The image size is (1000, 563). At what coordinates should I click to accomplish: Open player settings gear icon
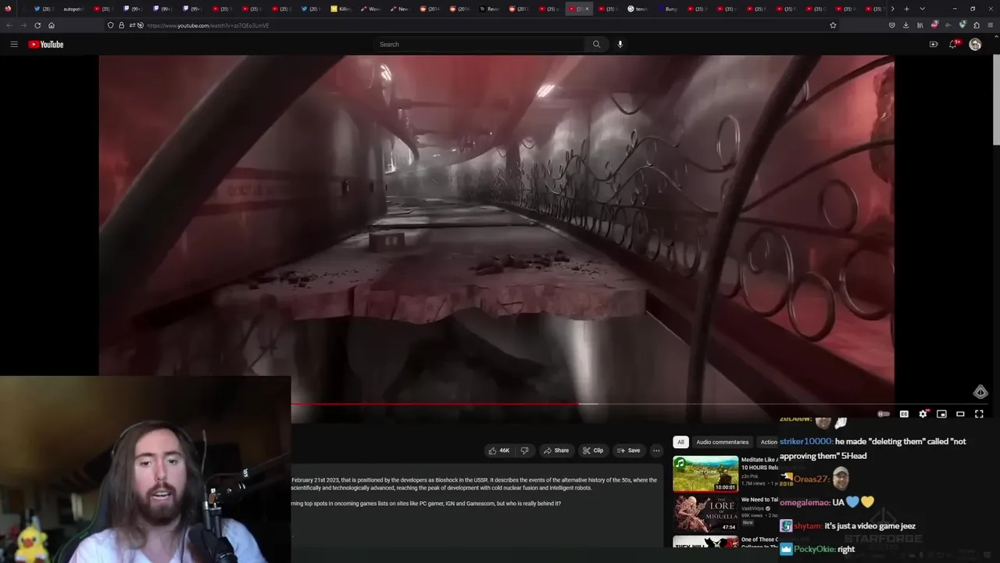(x=923, y=414)
